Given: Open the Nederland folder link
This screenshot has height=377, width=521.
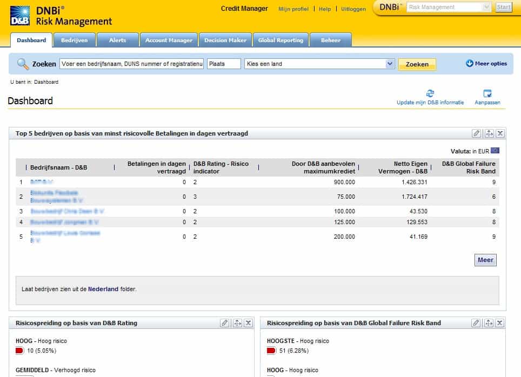Looking at the screenshot, I should 103,289.
